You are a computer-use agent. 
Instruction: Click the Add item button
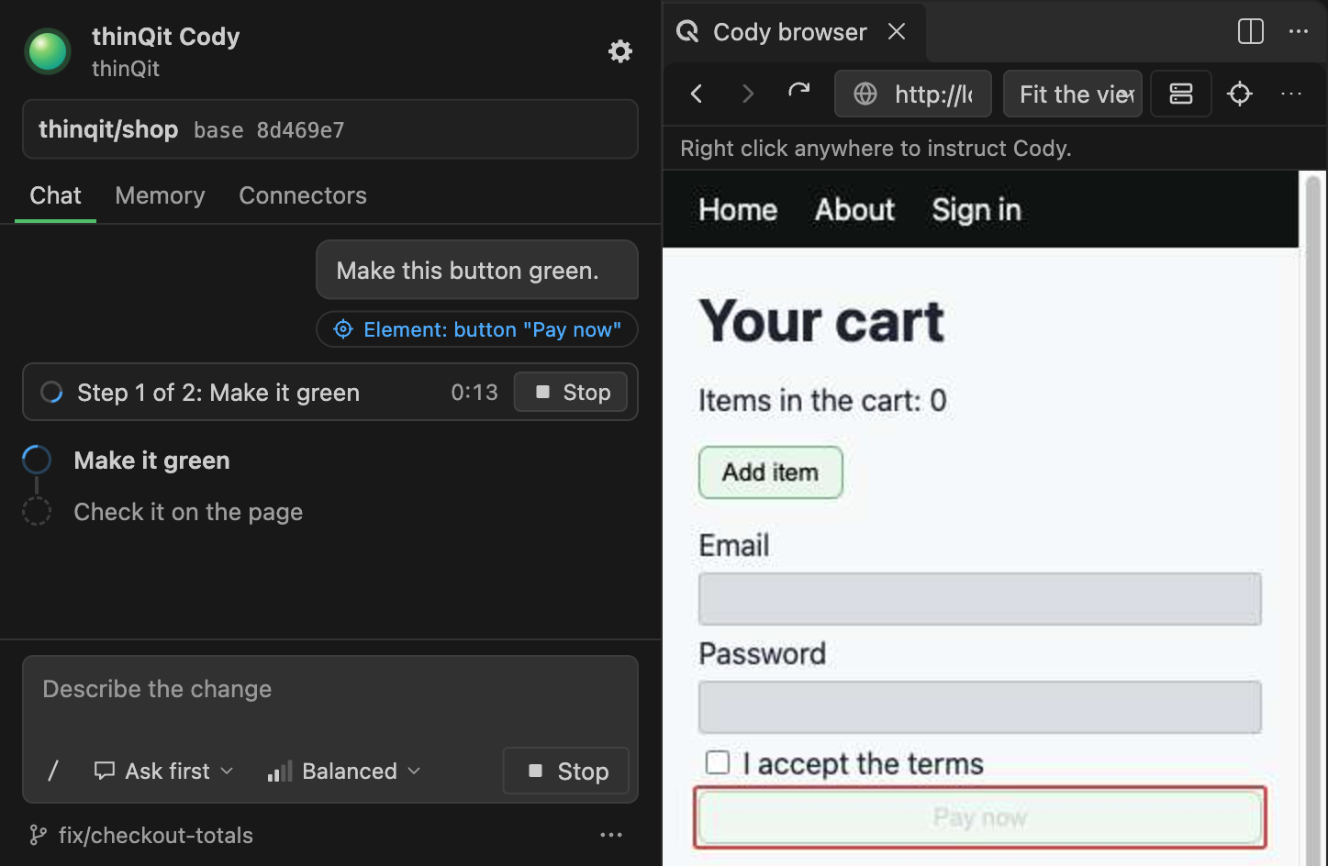pyautogui.click(x=770, y=472)
